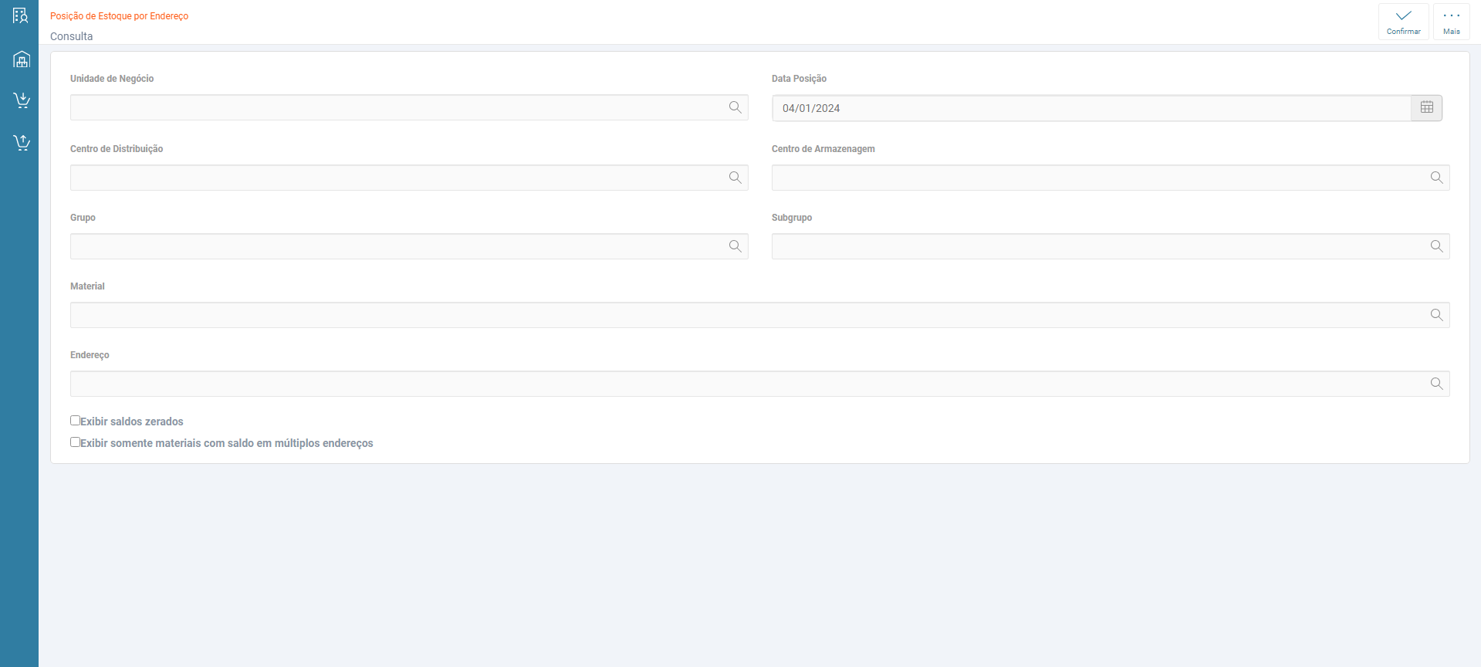Open the Data Posição calendar picker
1481x667 pixels.
point(1426,108)
